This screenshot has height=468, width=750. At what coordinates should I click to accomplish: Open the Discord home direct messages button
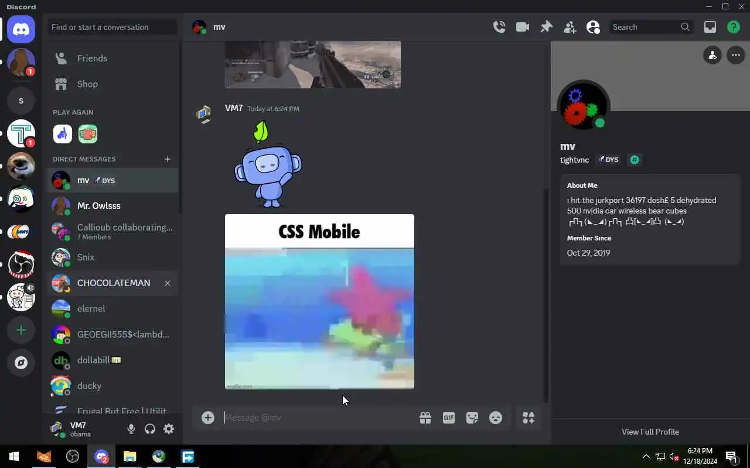[x=21, y=29]
